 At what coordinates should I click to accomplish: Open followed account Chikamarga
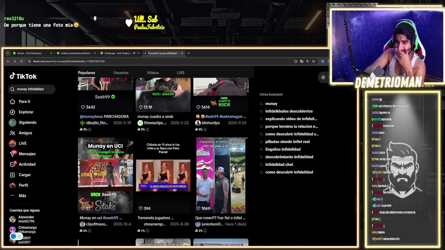click(27, 230)
